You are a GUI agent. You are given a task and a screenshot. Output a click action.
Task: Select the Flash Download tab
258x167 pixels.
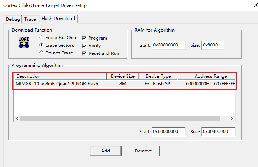(58, 19)
